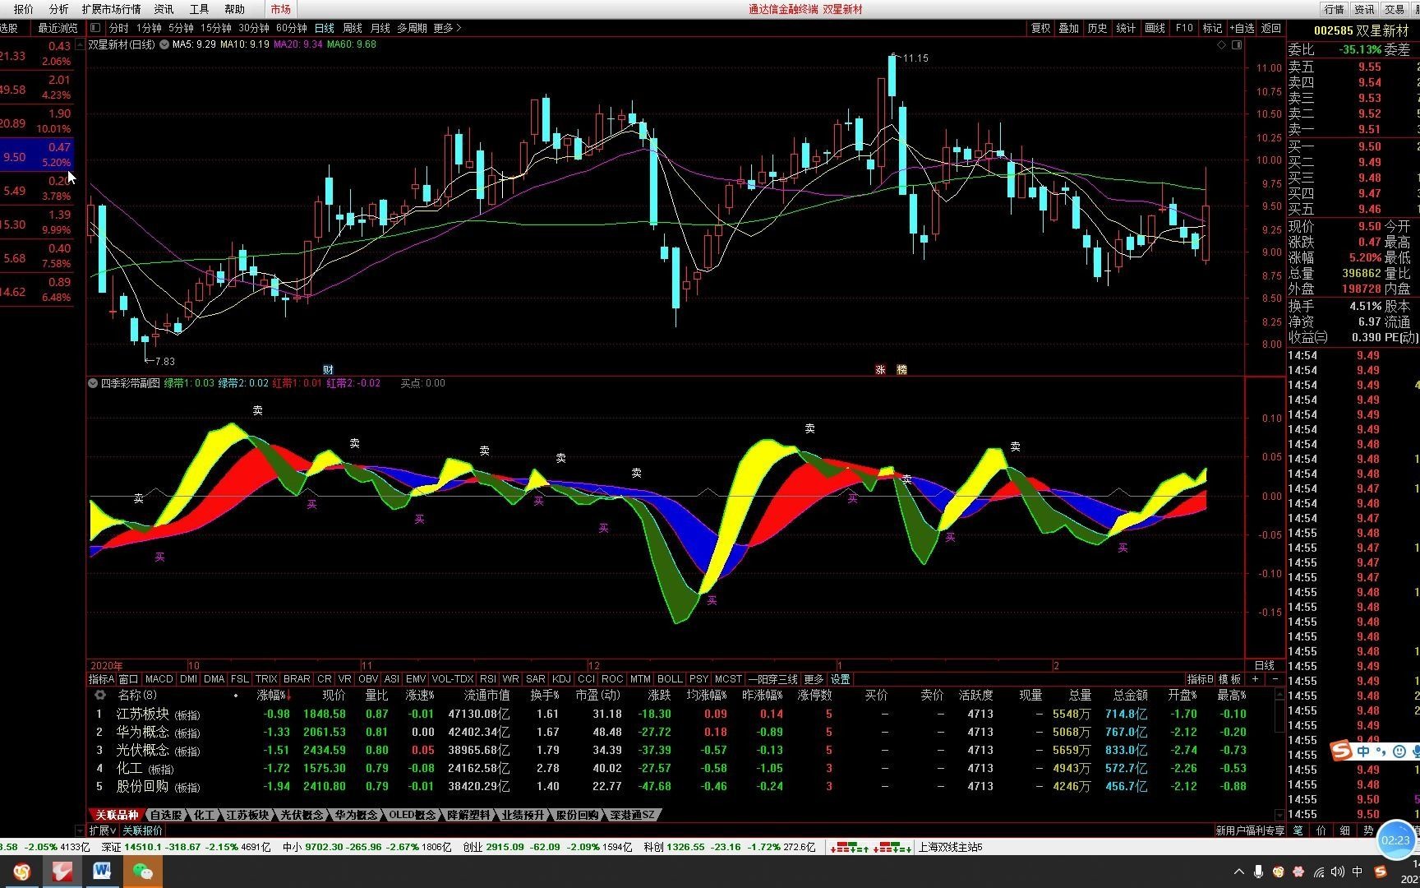The image size is (1420, 888).
Task: Open 更多 indicators list
Action: click(814, 679)
